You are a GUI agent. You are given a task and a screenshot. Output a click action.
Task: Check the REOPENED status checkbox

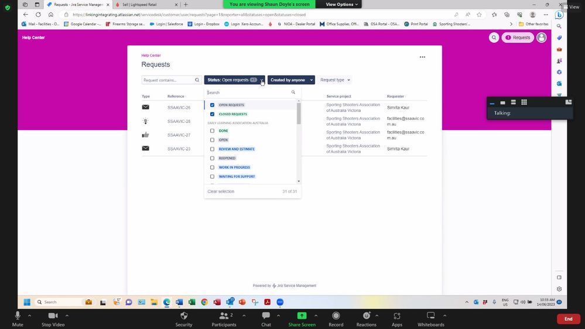tap(213, 158)
